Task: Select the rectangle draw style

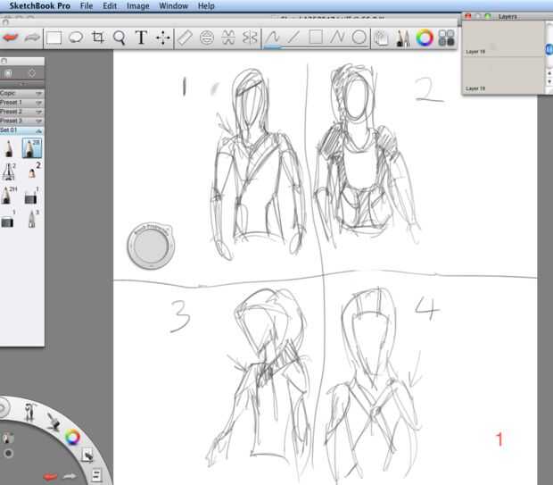Action: coord(316,38)
